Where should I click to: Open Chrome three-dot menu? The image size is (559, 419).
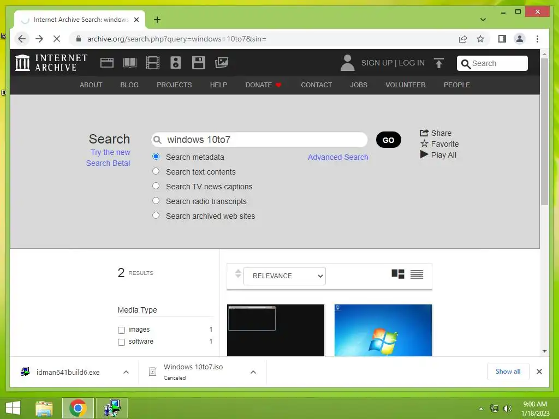[x=537, y=39]
